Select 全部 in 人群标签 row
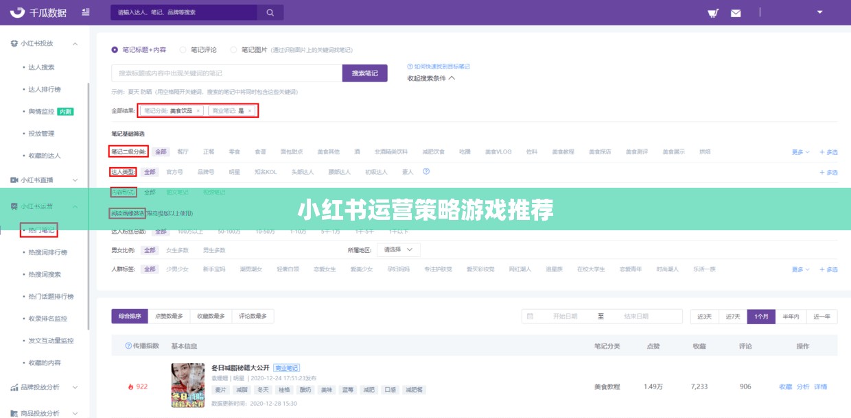This screenshot has height=418, width=851. (x=150, y=269)
